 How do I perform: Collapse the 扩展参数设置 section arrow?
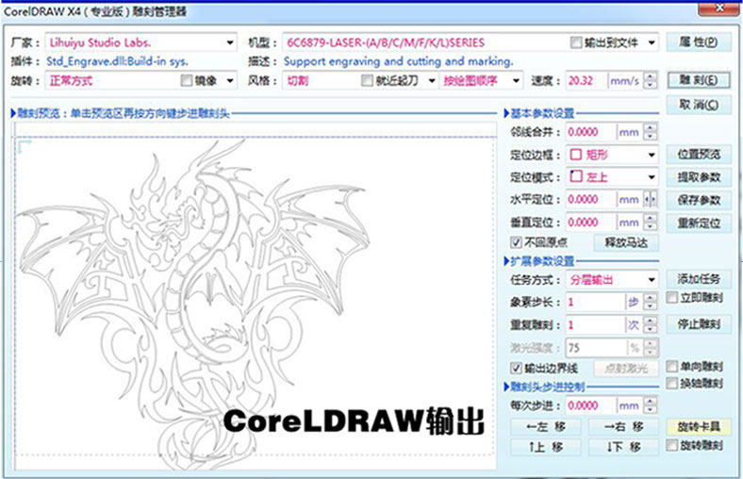pyautogui.click(x=506, y=261)
